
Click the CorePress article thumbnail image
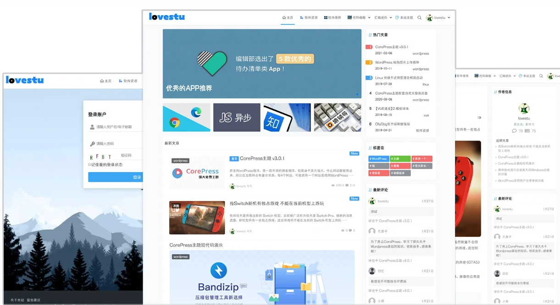pos(197,173)
